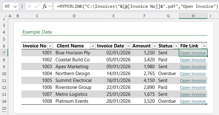Select invoice number 1006 cell
The height and width of the screenshot is (115, 219).
pyautogui.click(x=37, y=87)
